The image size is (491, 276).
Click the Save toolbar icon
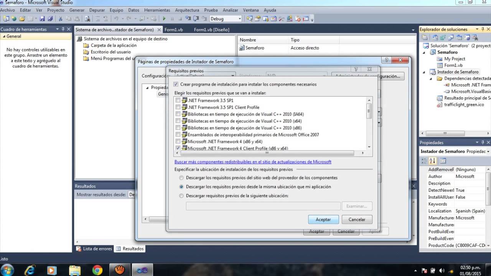[x=43, y=18]
